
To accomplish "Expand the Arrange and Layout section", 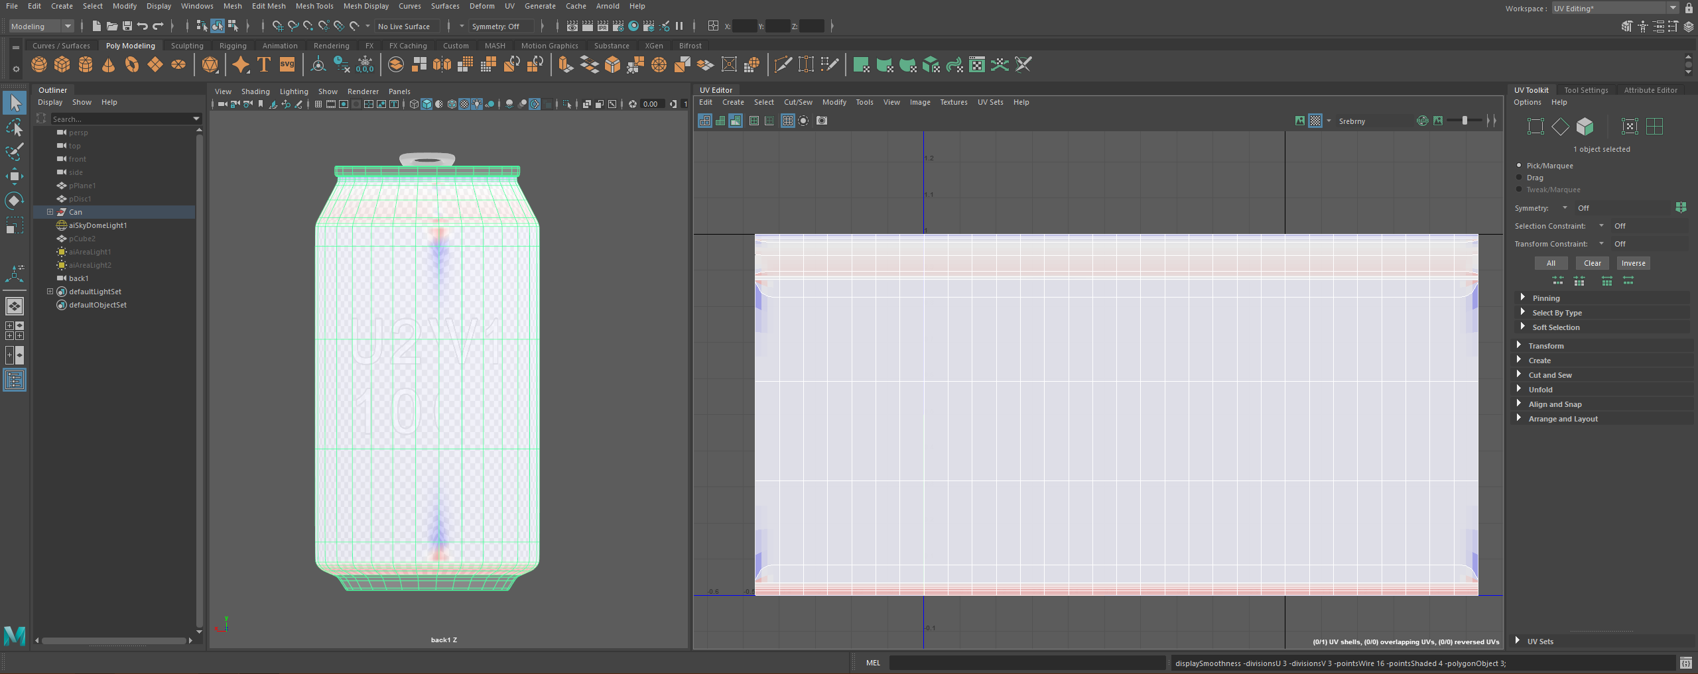I will (x=1518, y=418).
